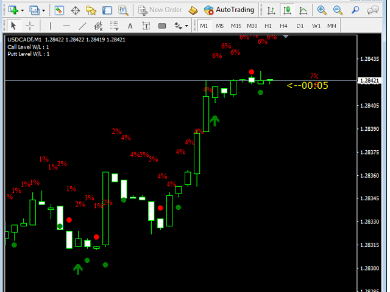Open the profiles dropdown arrow
Viewport: 390px width, 292px height.
pos(43,10)
